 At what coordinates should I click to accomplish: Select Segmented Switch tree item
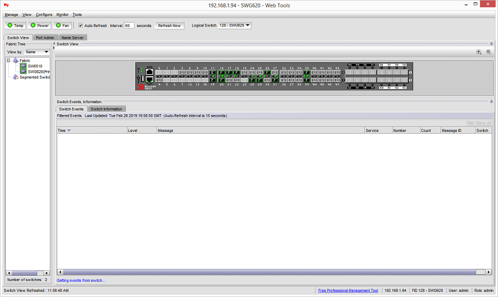35,77
